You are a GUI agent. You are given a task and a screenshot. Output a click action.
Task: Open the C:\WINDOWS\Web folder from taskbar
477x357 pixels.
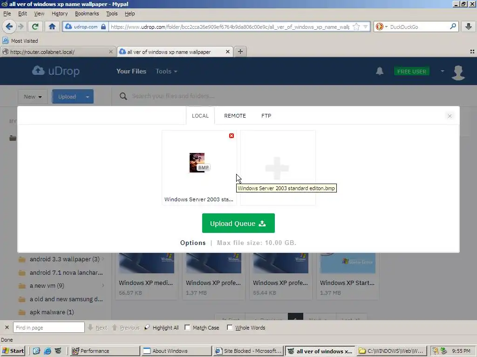[391, 351]
